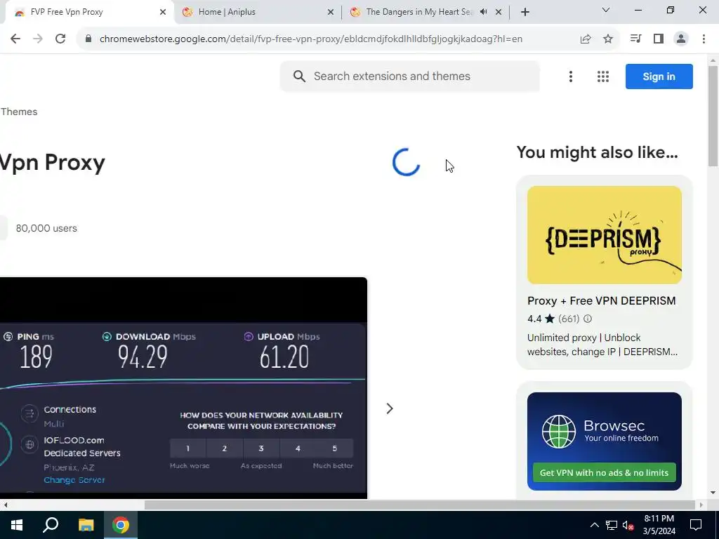Screen dimensions: 719x539
Task: Click the address bar URL
Action: (311, 39)
